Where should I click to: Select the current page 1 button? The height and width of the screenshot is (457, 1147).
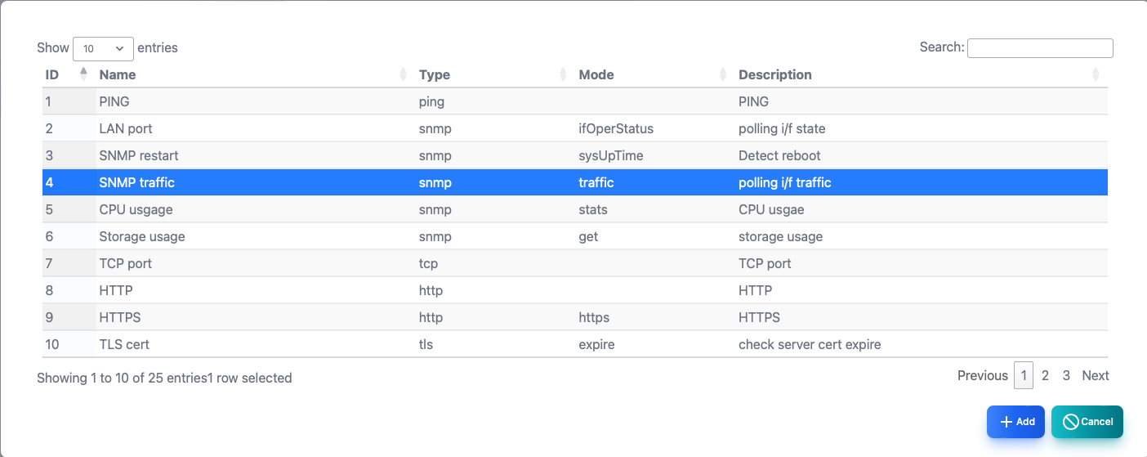[x=1024, y=375]
